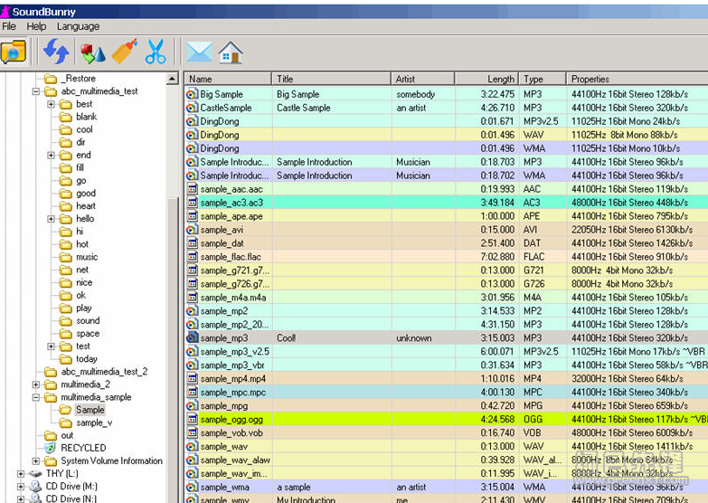The width and height of the screenshot is (708, 503).
Task: Sort list by Type column header
Action: (543, 79)
